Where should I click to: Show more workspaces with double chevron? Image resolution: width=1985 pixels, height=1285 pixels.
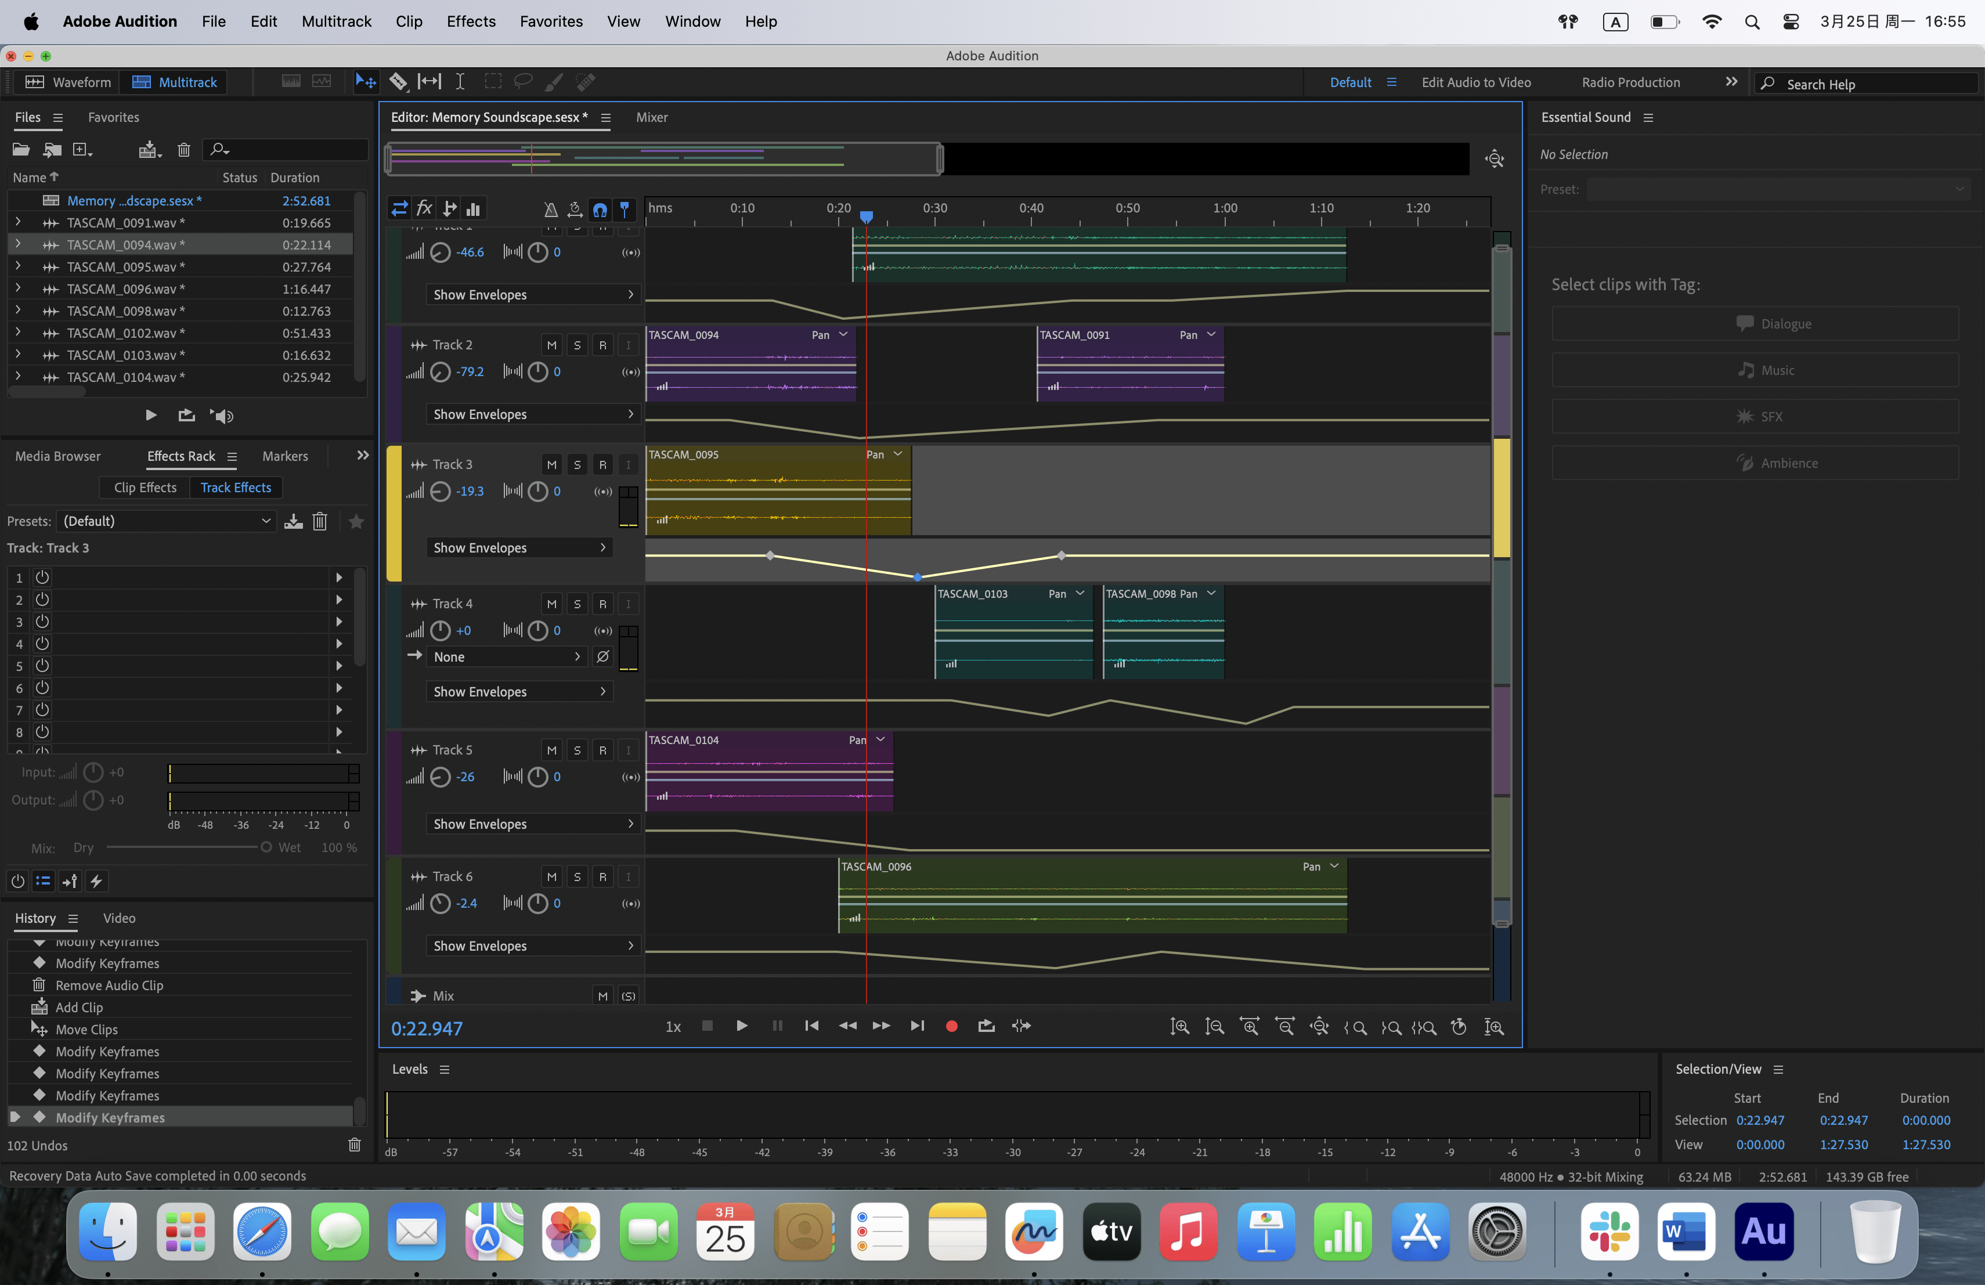pos(1731,82)
